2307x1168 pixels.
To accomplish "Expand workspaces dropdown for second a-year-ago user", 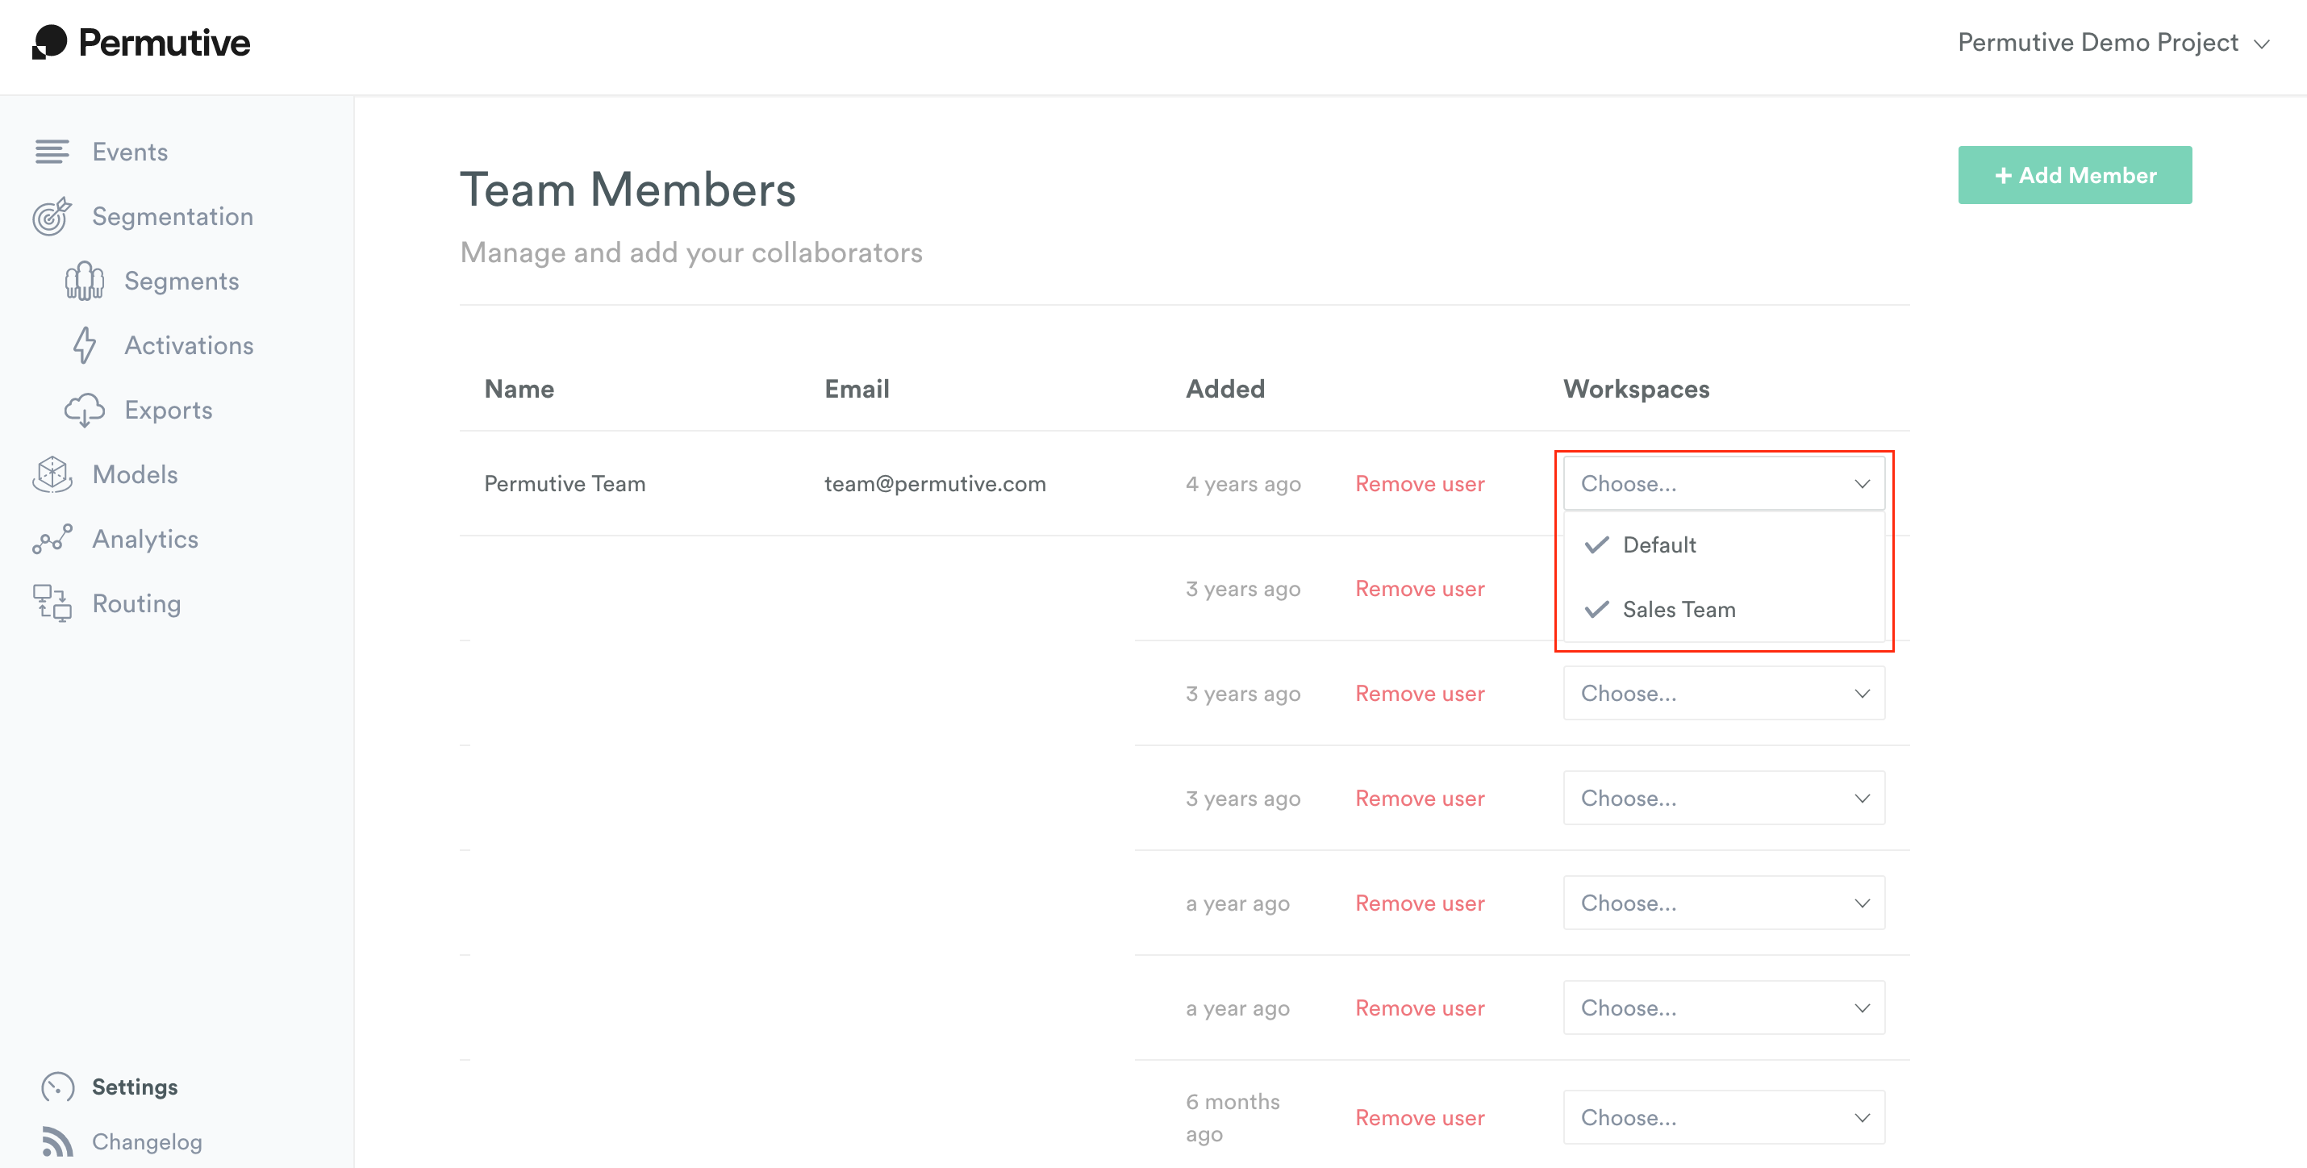I will pyautogui.click(x=1724, y=1007).
